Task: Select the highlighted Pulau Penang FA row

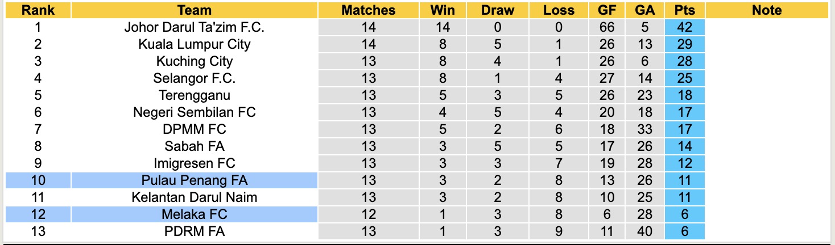Action: click(x=194, y=180)
